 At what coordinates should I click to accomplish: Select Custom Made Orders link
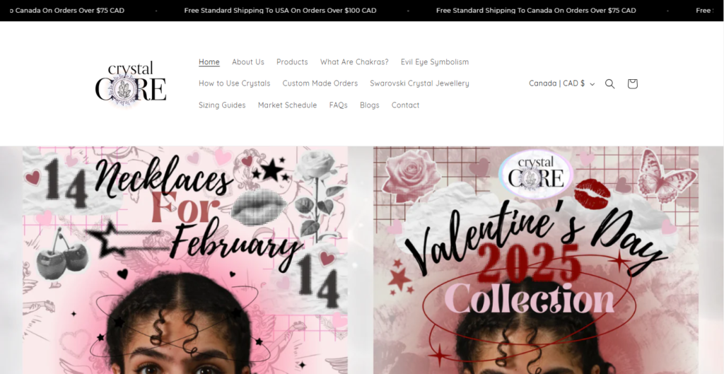320,83
